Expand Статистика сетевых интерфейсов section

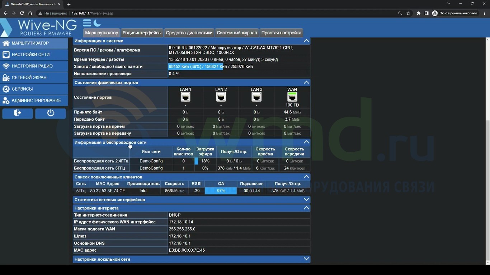point(306,199)
